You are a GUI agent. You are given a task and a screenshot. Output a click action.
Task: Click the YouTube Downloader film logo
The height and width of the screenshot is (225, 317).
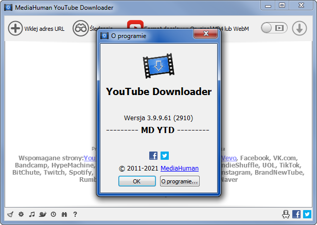tap(158, 66)
